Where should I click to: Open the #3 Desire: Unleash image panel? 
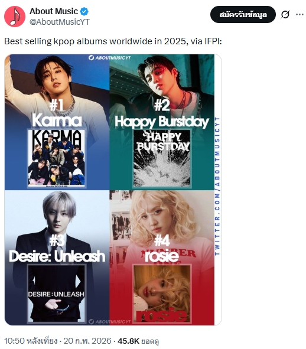pos(57,257)
